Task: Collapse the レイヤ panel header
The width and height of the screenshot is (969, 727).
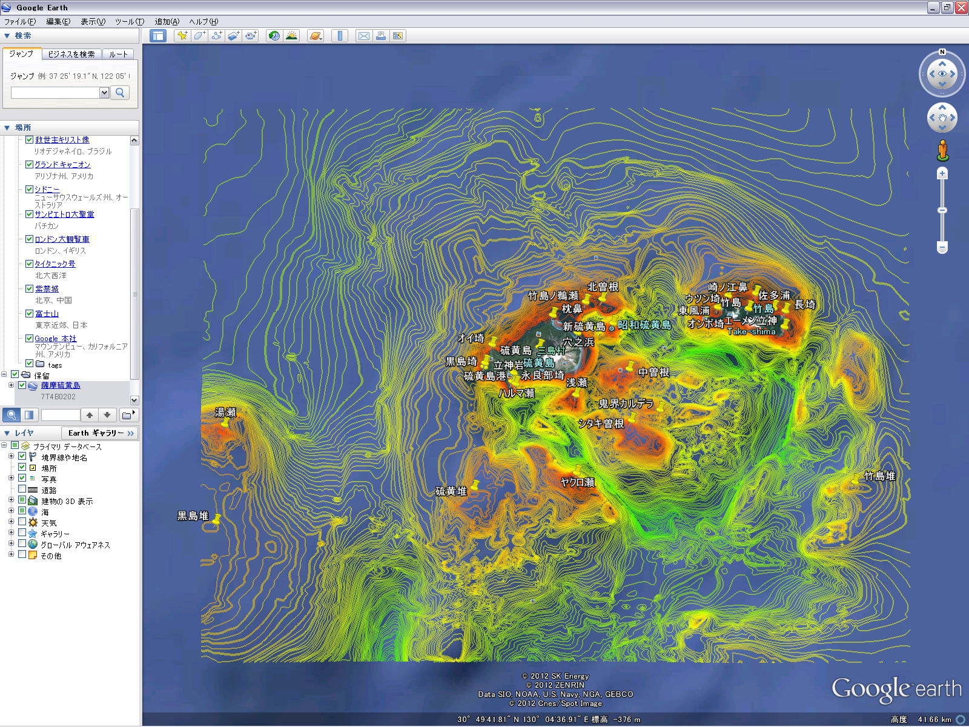Action: click(x=7, y=433)
